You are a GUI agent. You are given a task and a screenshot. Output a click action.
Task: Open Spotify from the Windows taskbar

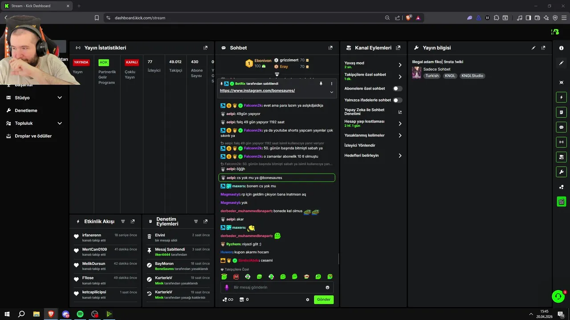coord(80,314)
